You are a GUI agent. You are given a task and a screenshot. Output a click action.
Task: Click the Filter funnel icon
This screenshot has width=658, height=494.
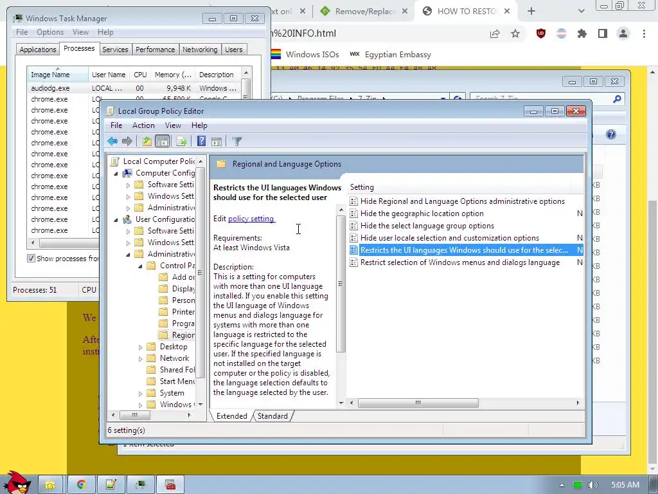pos(236,141)
